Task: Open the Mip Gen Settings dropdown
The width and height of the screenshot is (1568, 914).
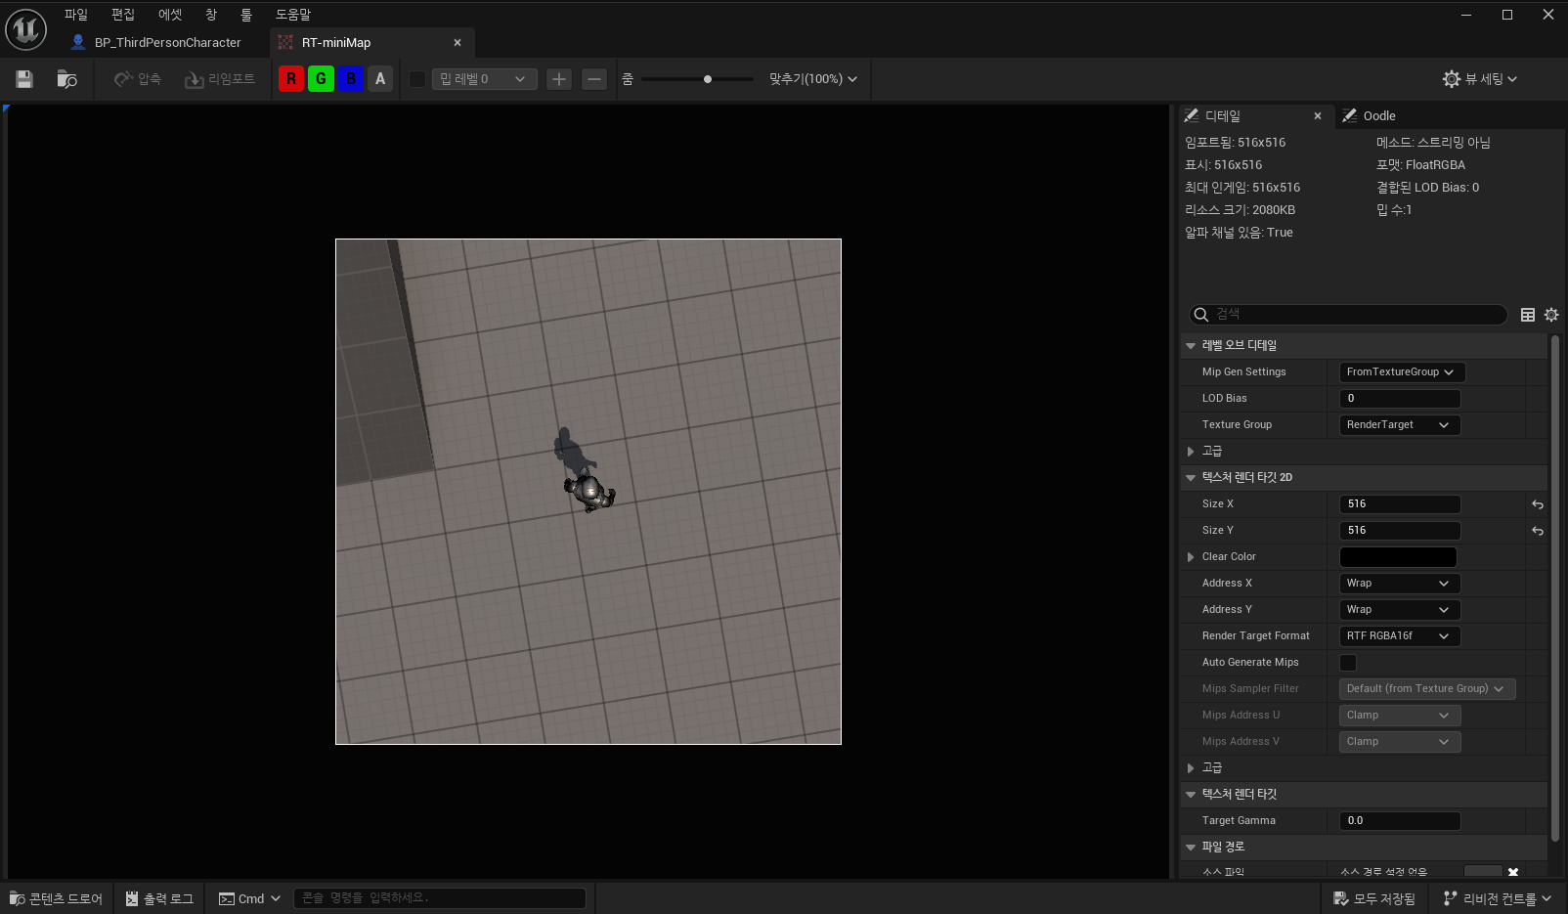Action: tap(1402, 372)
